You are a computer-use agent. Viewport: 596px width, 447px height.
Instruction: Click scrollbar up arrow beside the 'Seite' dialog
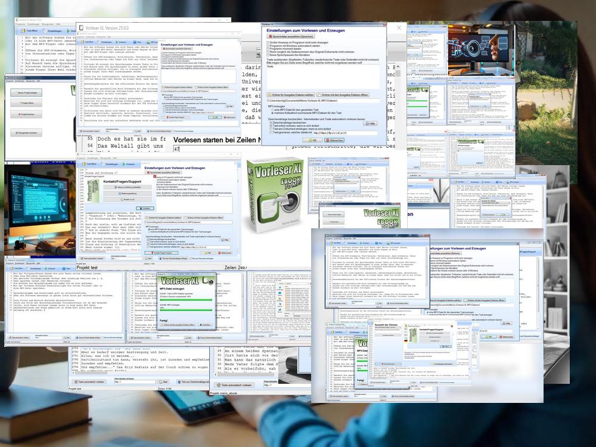pos(398,67)
